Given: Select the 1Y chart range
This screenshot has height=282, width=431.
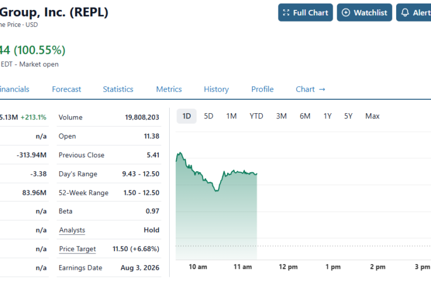Looking at the screenshot, I should [x=327, y=116].
